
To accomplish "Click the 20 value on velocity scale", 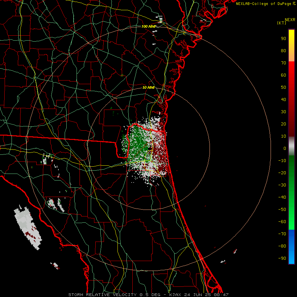I will point(283,124).
